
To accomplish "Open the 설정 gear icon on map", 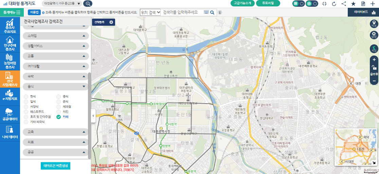I will click(x=374, y=35).
